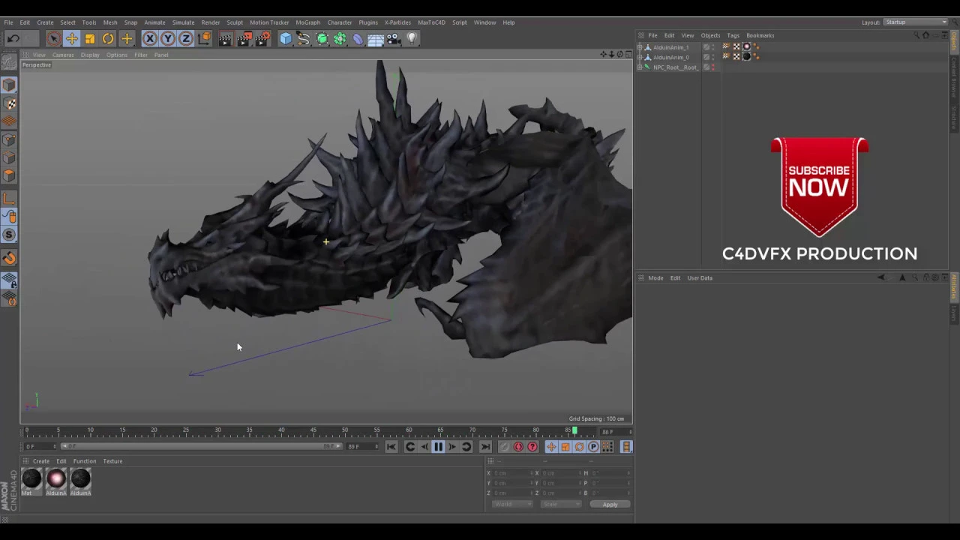Expand the AlduinAnim_0 object tree
The height and width of the screenshot is (540, 960).
pyautogui.click(x=640, y=57)
